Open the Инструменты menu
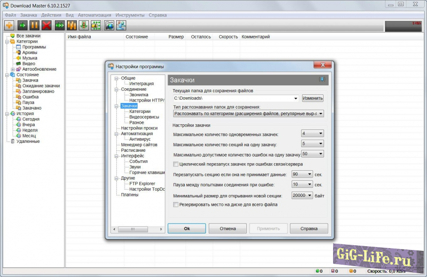Screen dimensions: 427x277 coord(130,15)
